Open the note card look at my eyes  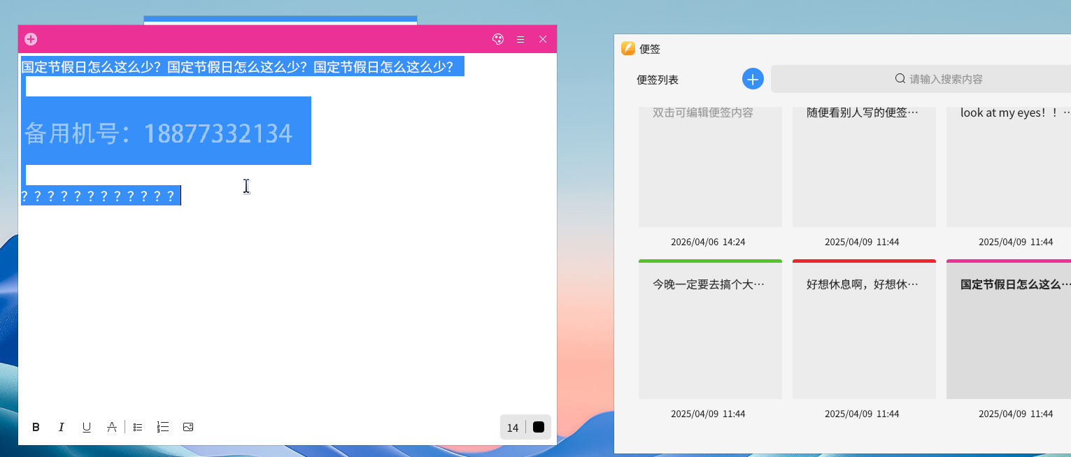[x=1009, y=166]
